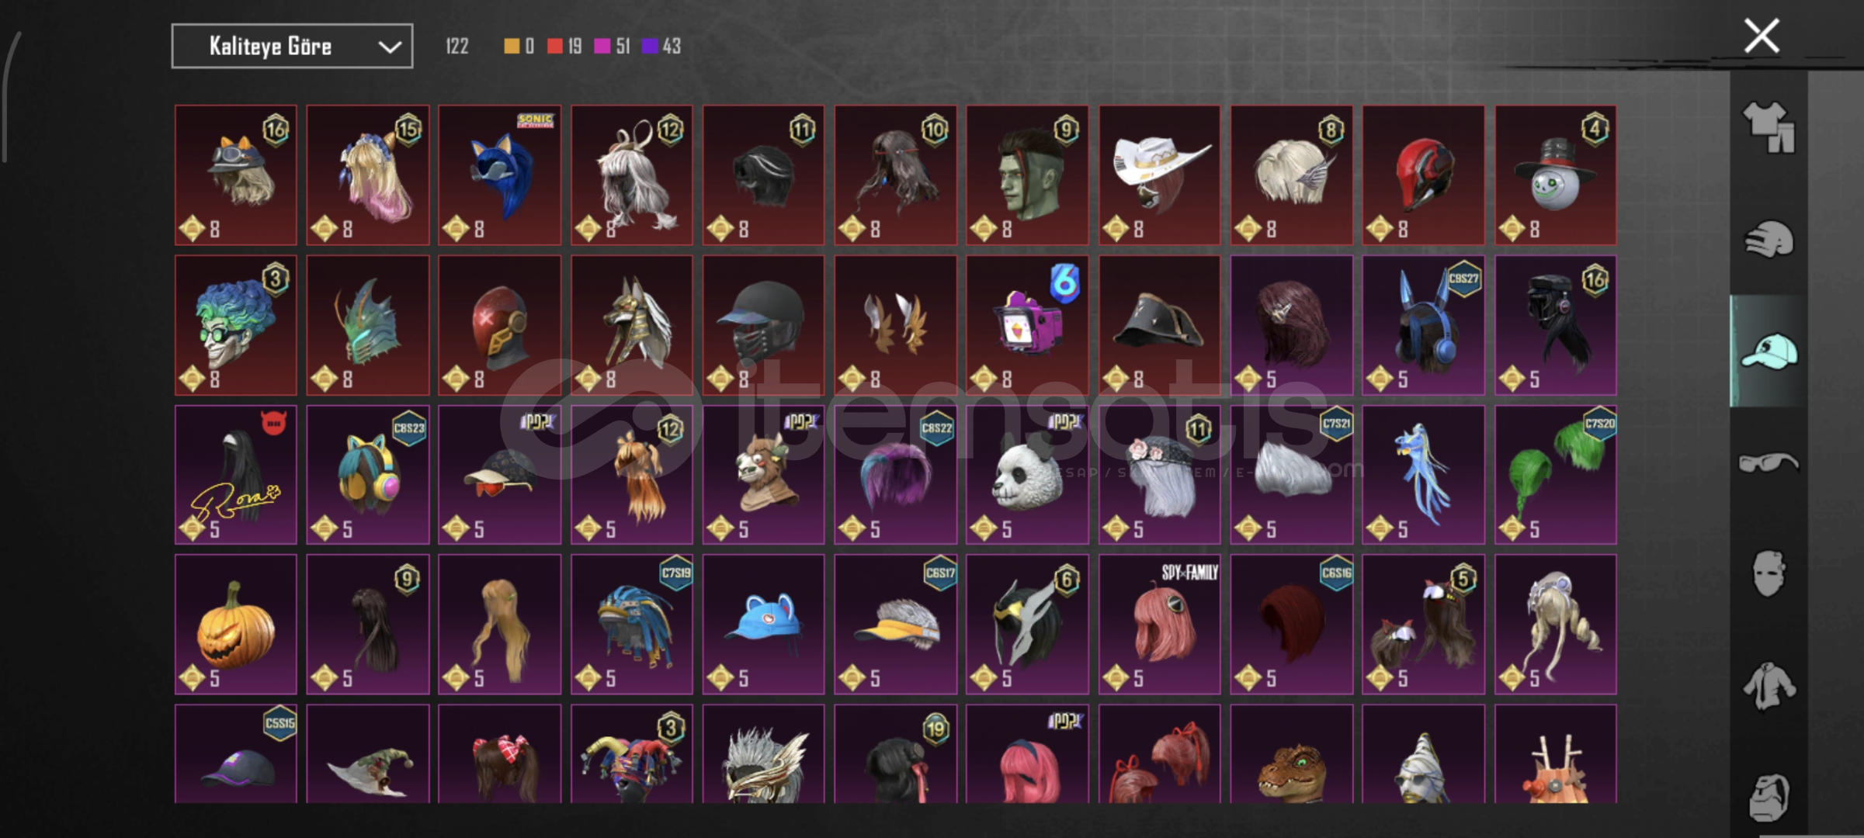
Task: Select the panda head mask item
Action: (1027, 475)
